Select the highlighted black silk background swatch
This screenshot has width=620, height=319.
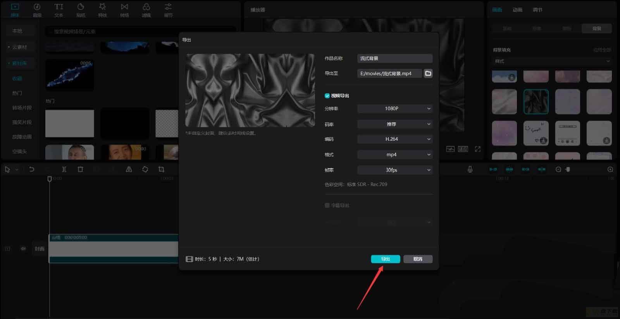(536, 102)
